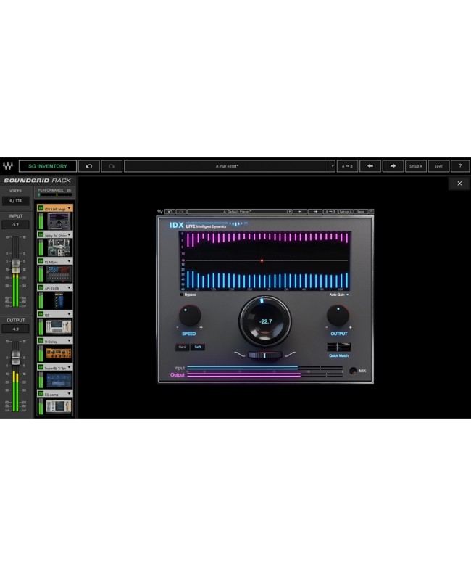
Task: Load next preset in IDX plugin toolbar
Action: pos(315,212)
